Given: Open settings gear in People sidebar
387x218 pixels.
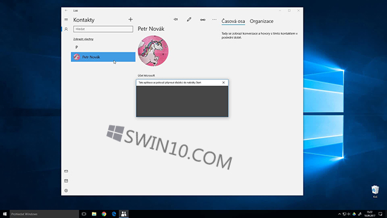Looking at the screenshot, I should 66,191.
